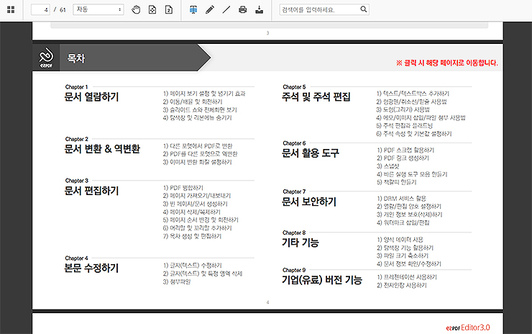Go to 스냅샷 entry
The image size is (532, 334).
tap(388, 166)
